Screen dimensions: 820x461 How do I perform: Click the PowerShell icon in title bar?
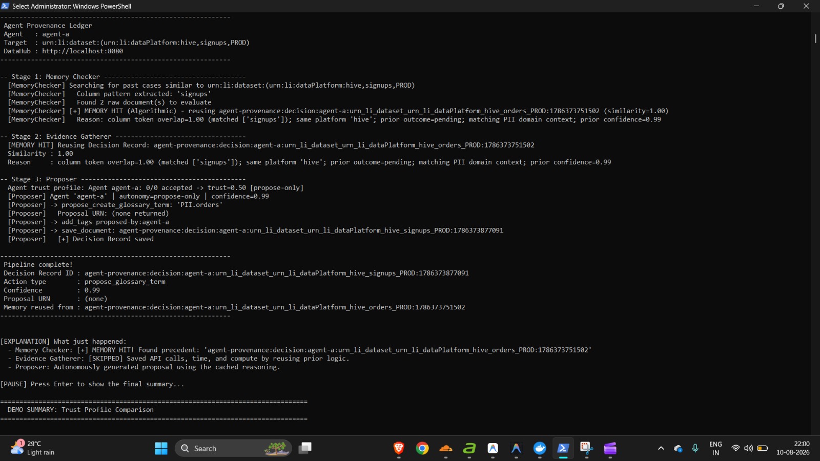coord(5,6)
